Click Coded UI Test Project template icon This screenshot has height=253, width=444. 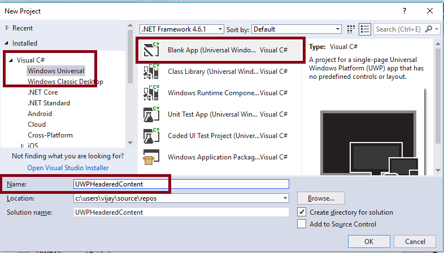[151, 136]
